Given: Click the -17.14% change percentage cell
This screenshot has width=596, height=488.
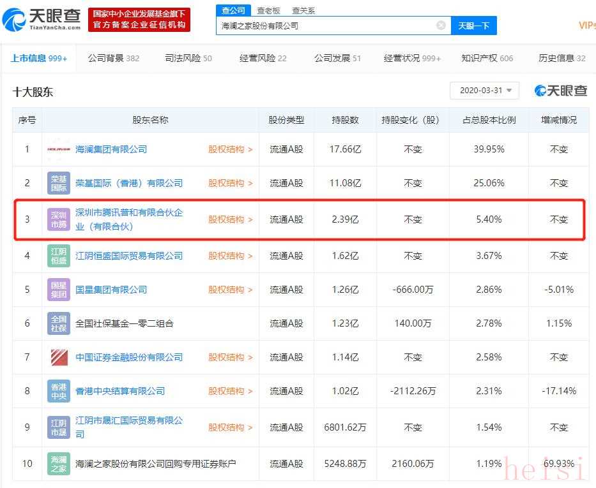Looking at the screenshot, I should (x=559, y=391).
